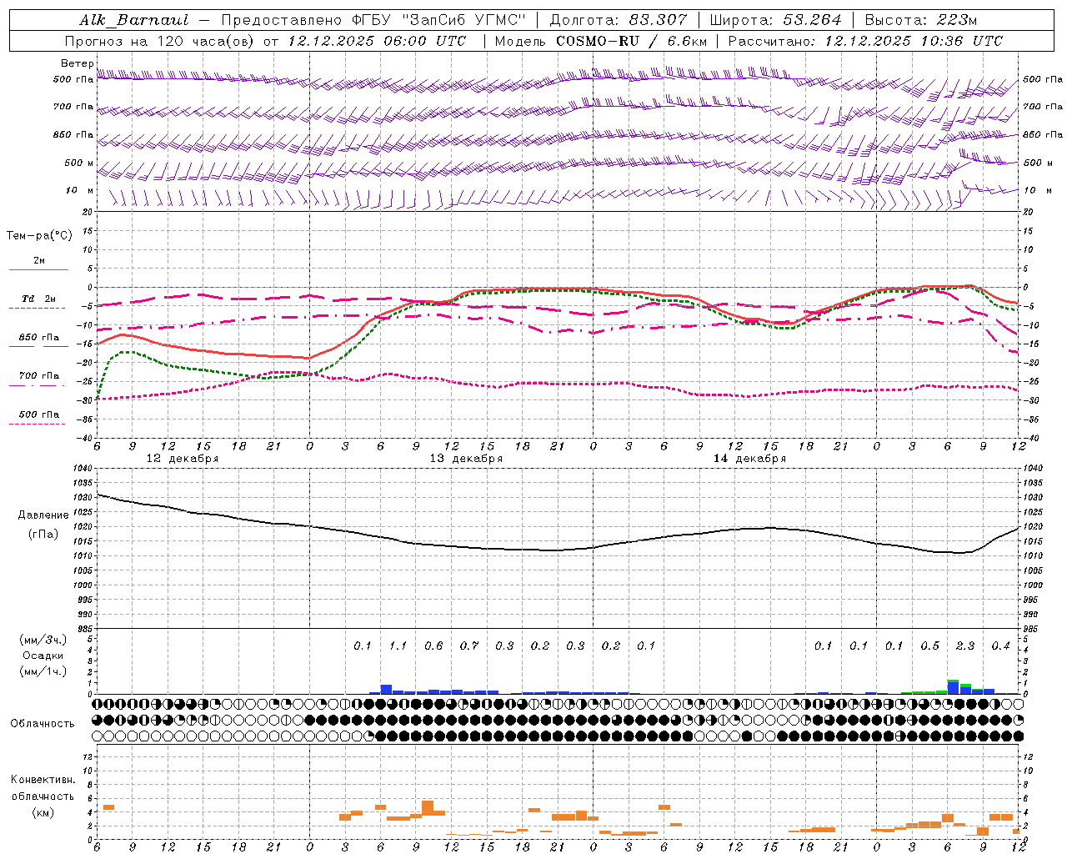Click the '2м' temperature legend line
Viewport: 1067px width, 854px height.
pyautogui.click(x=38, y=269)
